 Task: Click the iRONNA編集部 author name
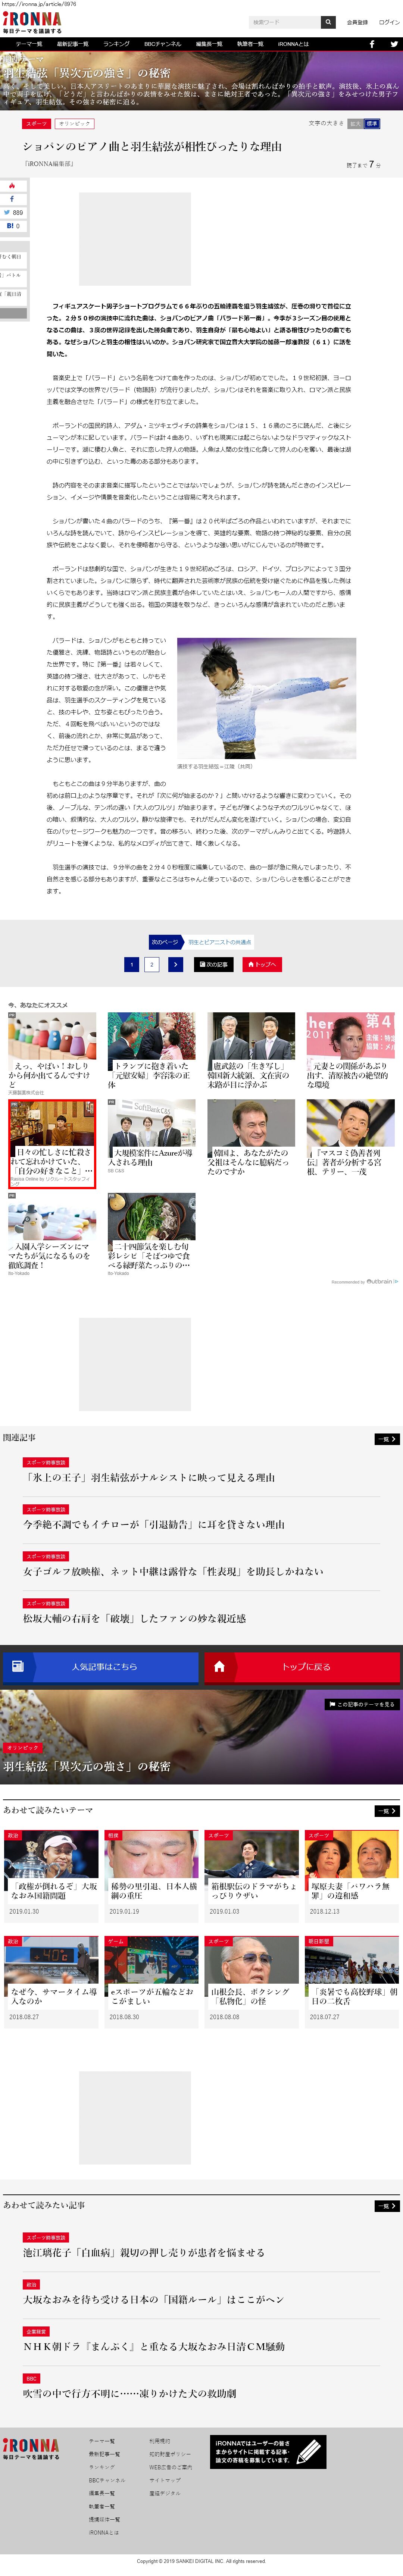48,164
